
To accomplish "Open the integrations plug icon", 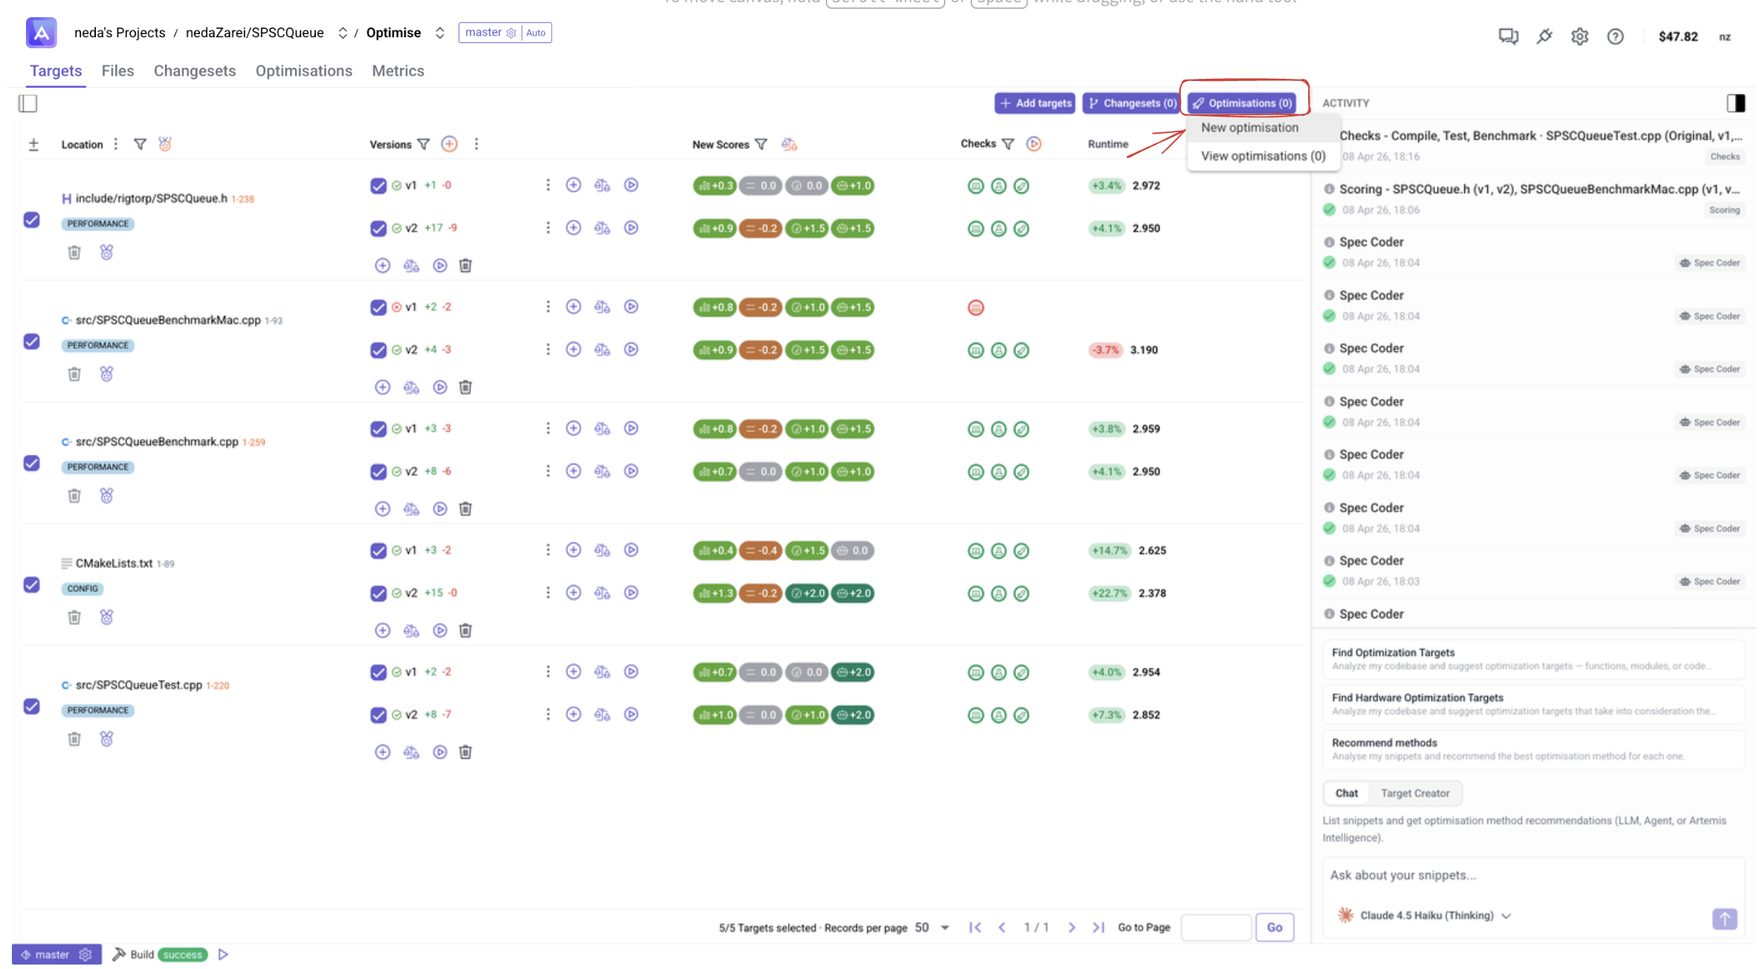I will pyautogui.click(x=1544, y=36).
